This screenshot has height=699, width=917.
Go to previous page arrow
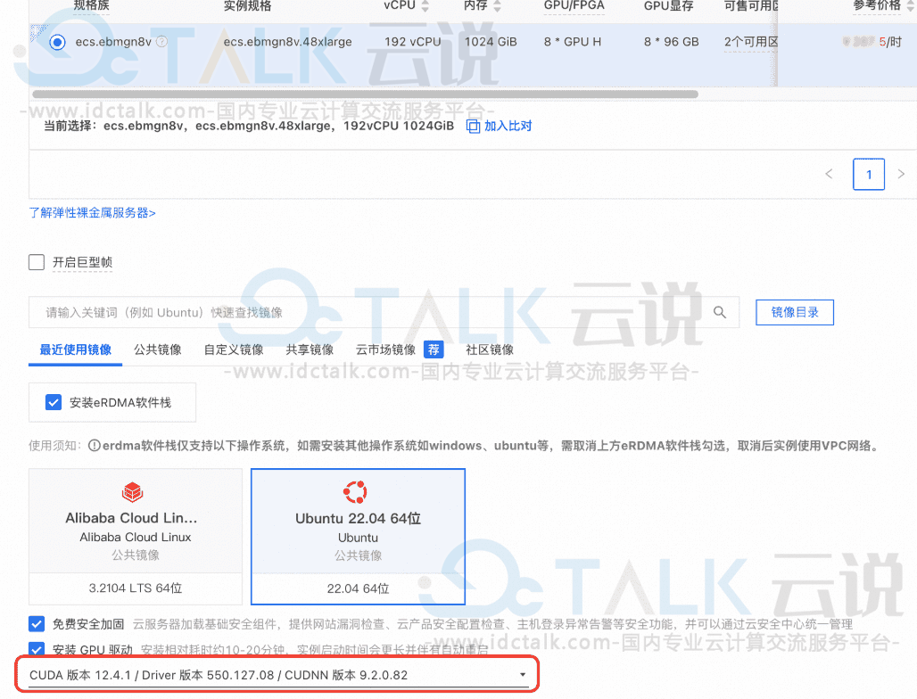(829, 174)
